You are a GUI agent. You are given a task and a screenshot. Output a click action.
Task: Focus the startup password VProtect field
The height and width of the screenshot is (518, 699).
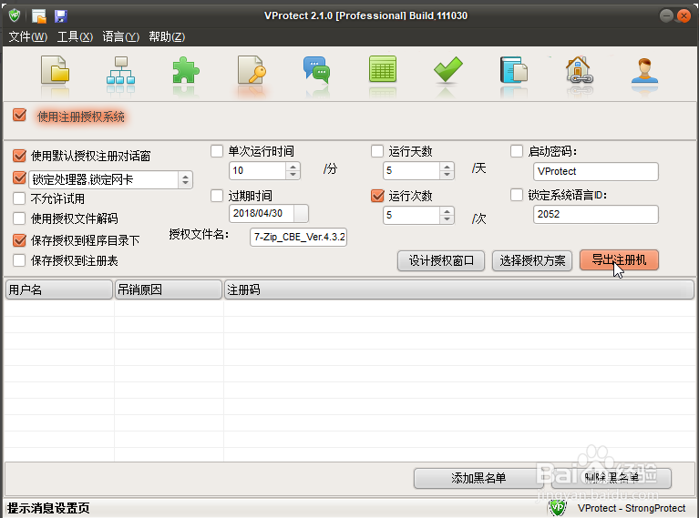pos(596,171)
